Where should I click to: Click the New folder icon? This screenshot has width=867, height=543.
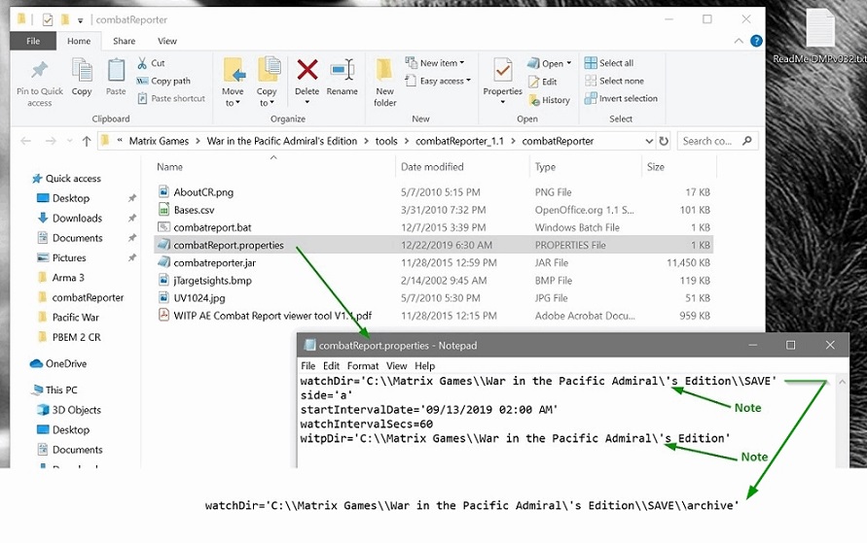[384, 70]
